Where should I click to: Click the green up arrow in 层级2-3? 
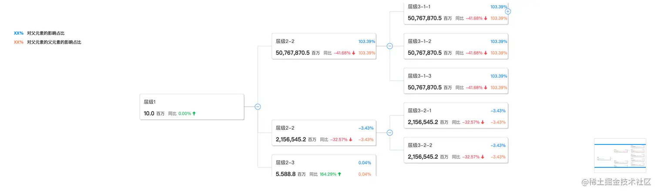(339, 174)
